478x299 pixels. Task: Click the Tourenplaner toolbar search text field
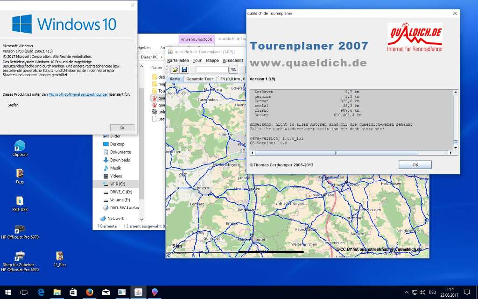tap(211, 70)
